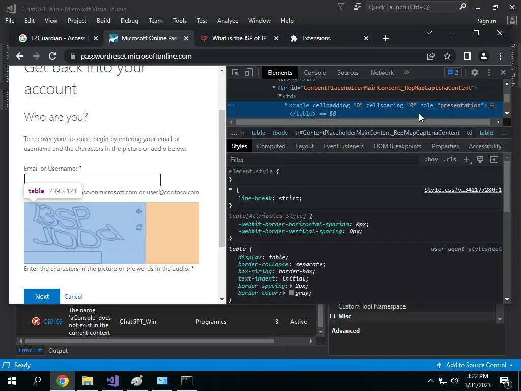This screenshot has width=521, height=391.
Task: Sign in to Visual Studio
Action: [x=486, y=21]
